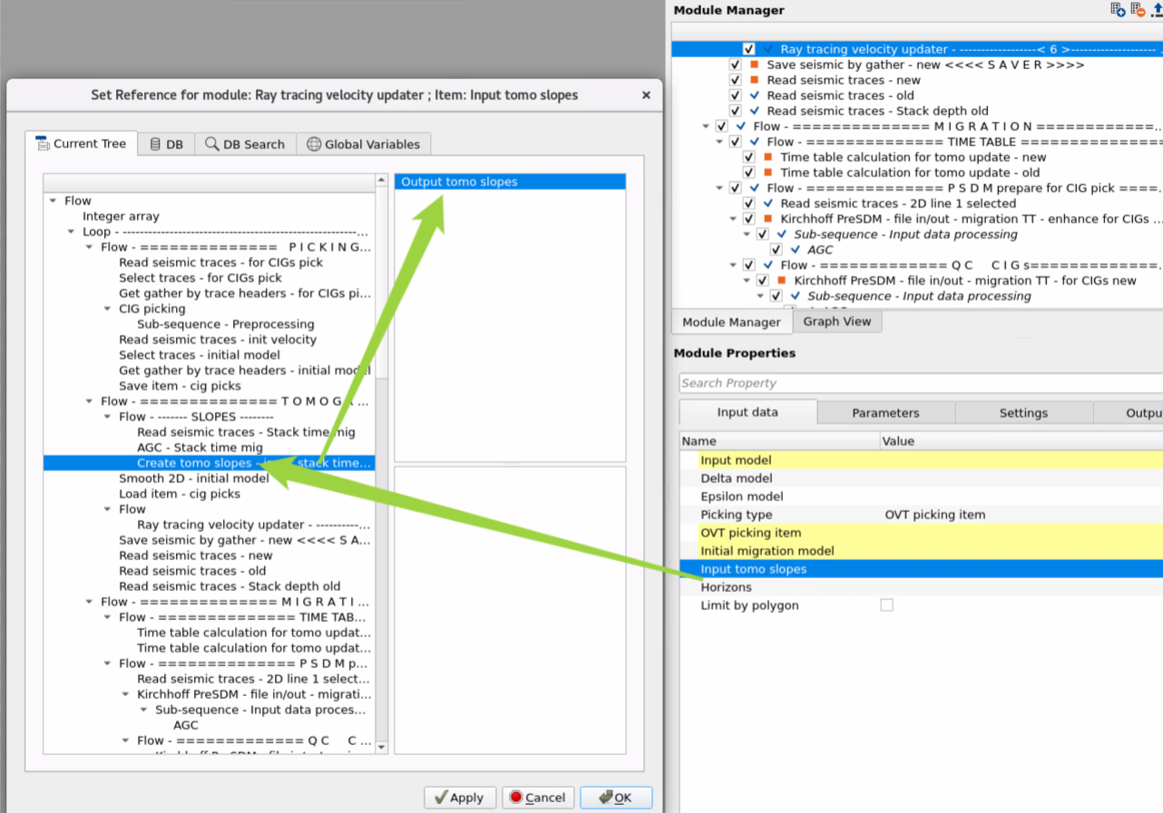Image resolution: width=1163 pixels, height=813 pixels.
Task: Open the Global Variables tab
Action: pos(363,144)
